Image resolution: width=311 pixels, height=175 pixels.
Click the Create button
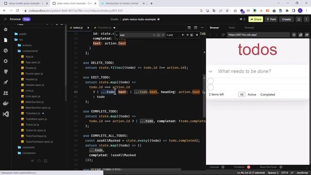(x=286, y=19)
